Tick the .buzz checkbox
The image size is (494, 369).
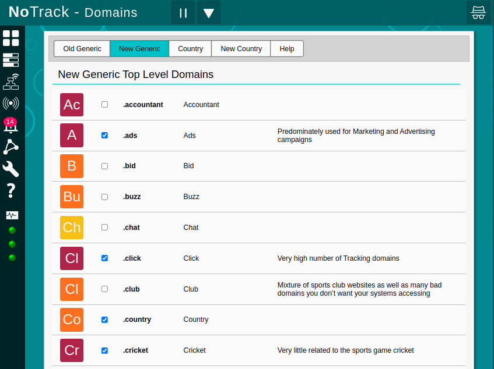(104, 197)
